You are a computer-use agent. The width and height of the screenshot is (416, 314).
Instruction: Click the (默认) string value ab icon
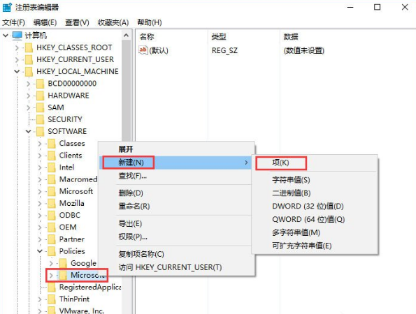pyautogui.click(x=143, y=50)
